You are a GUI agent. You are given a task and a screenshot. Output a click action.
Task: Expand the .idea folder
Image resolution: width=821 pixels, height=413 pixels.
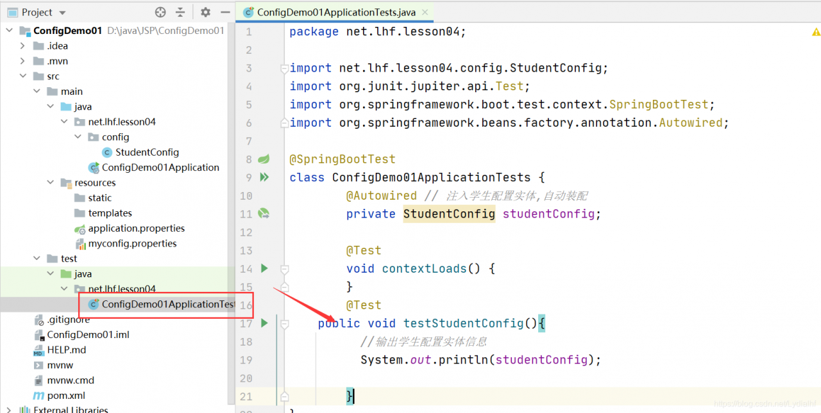pos(23,45)
